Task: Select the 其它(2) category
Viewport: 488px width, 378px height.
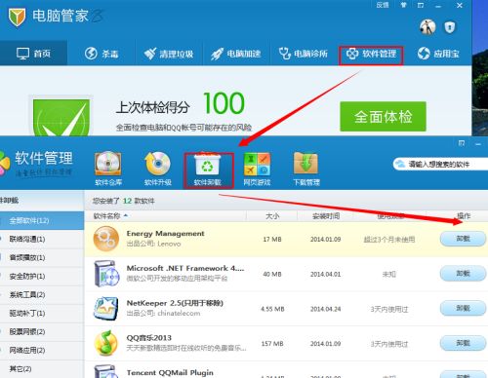Action: pyautogui.click(x=42, y=369)
